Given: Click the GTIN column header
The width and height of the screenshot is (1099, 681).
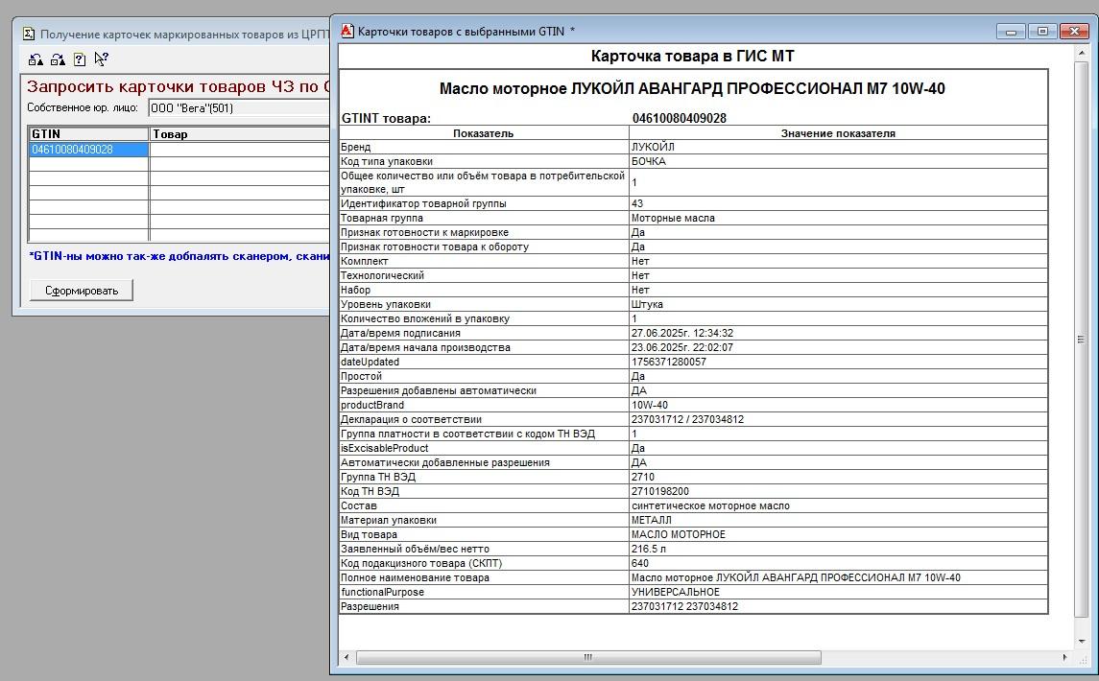Looking at the screenshot, I should tap(88, 134).
